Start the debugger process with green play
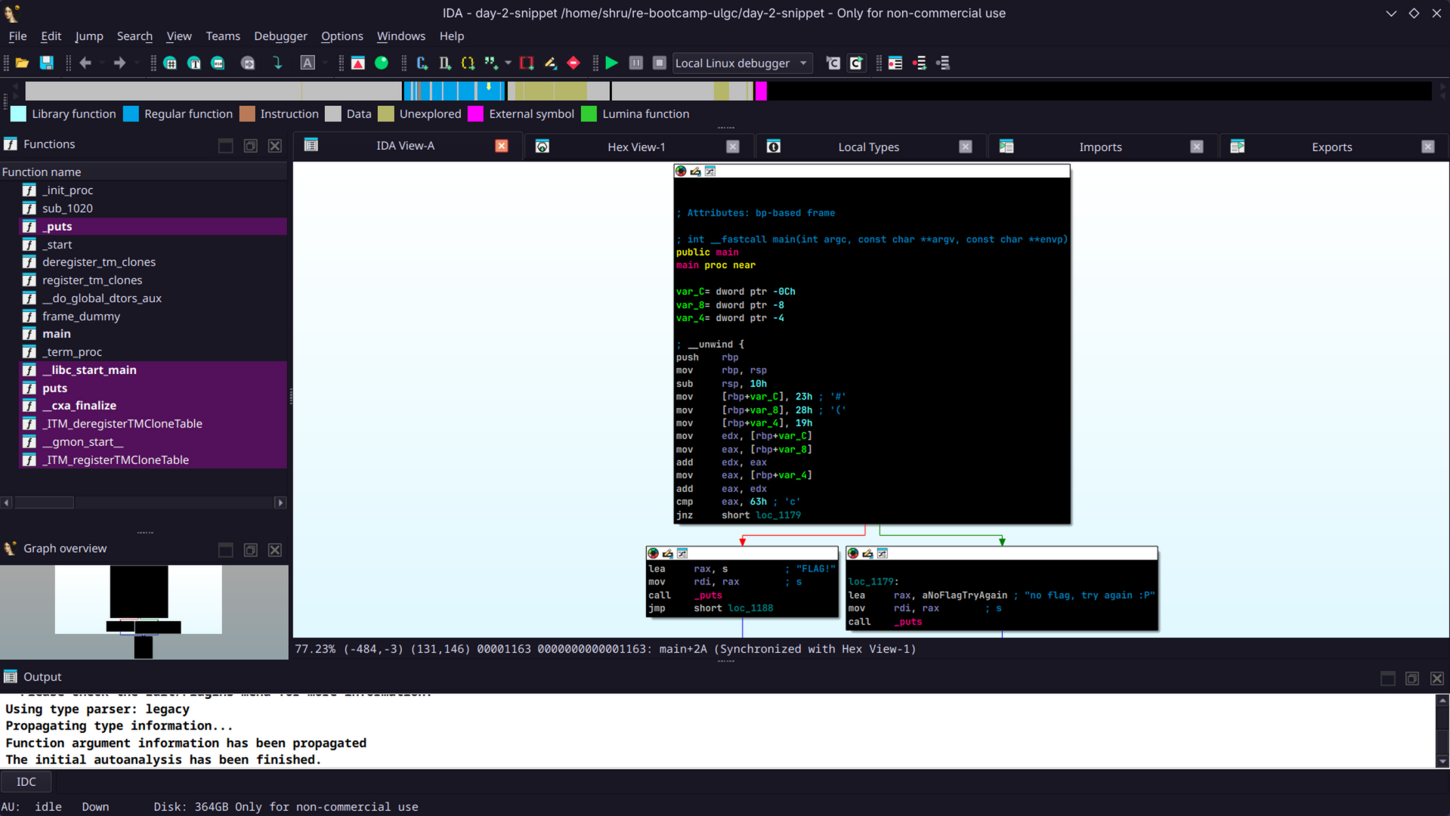The width and height of the screenshot is (1450, 816). coord(612,63)
